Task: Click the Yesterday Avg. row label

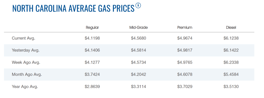Action: (x=26, y=50)
